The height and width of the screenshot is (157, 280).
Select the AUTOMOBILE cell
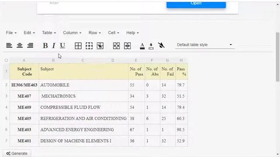84,85
